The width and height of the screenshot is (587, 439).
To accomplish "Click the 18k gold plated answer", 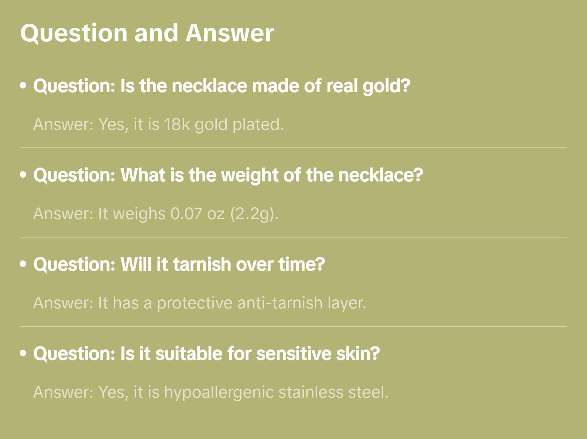I will coord(158,124).
